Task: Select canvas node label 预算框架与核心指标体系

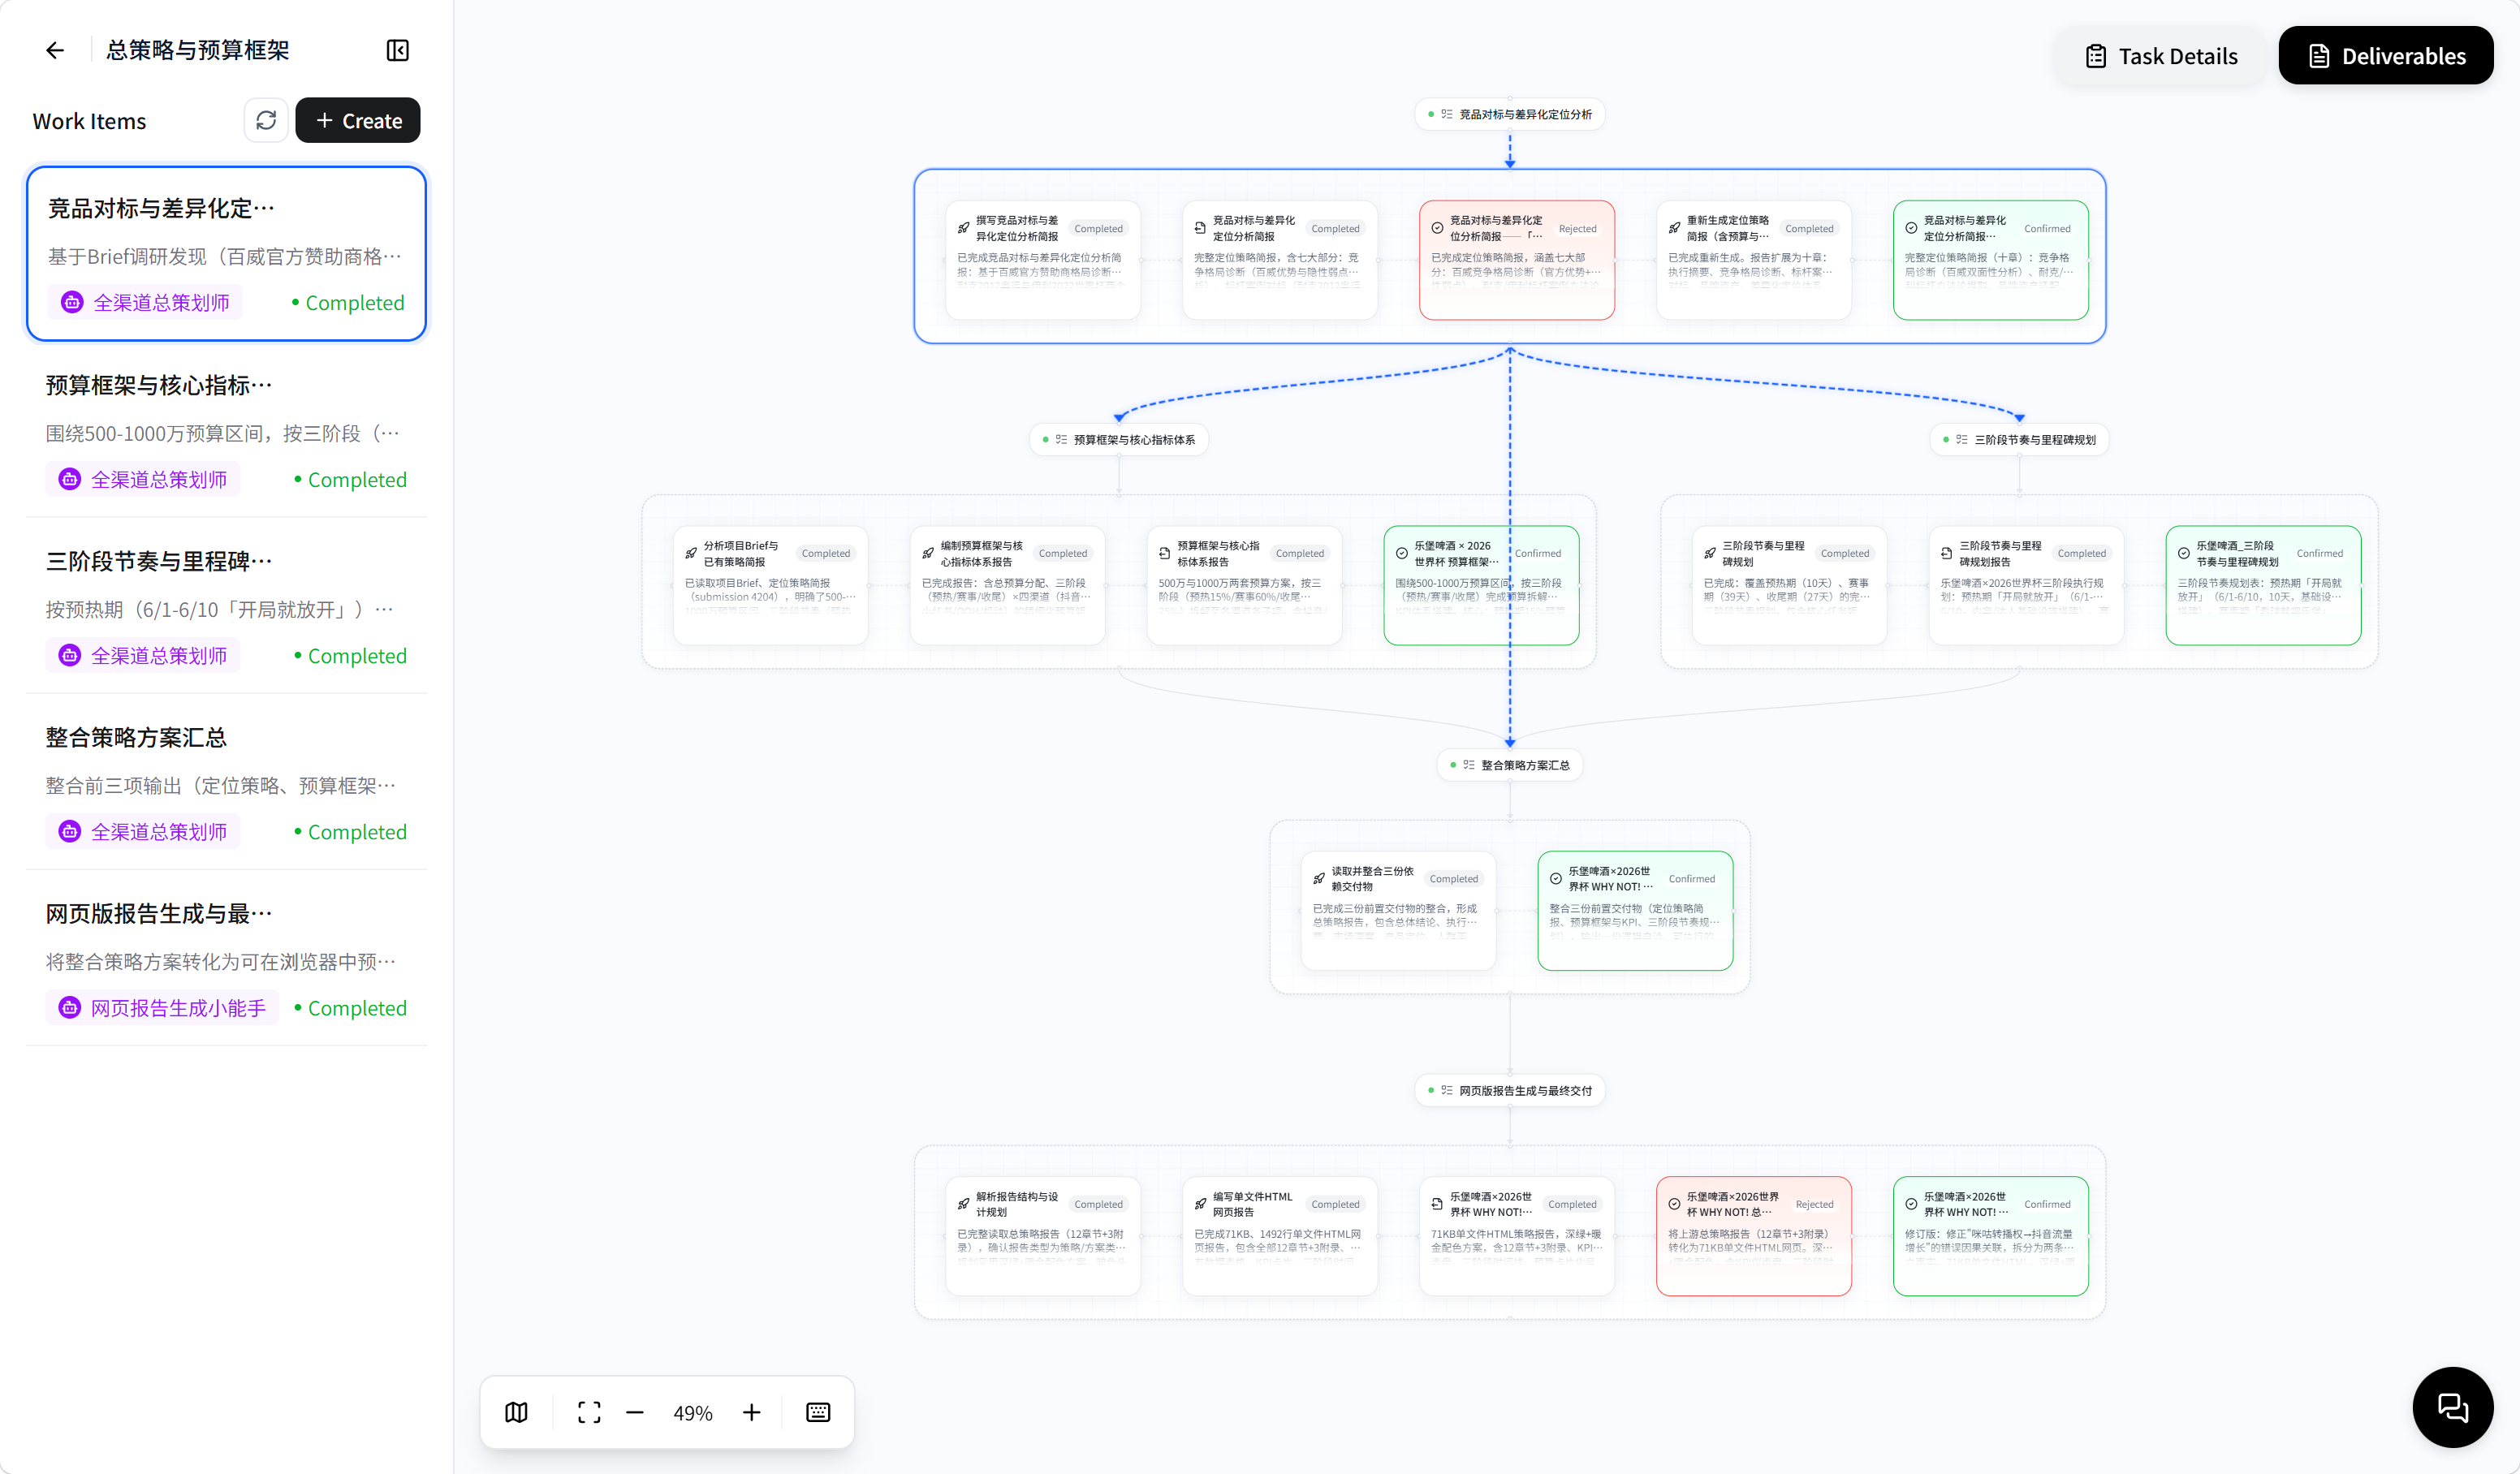Action: tap(1119, 439)
